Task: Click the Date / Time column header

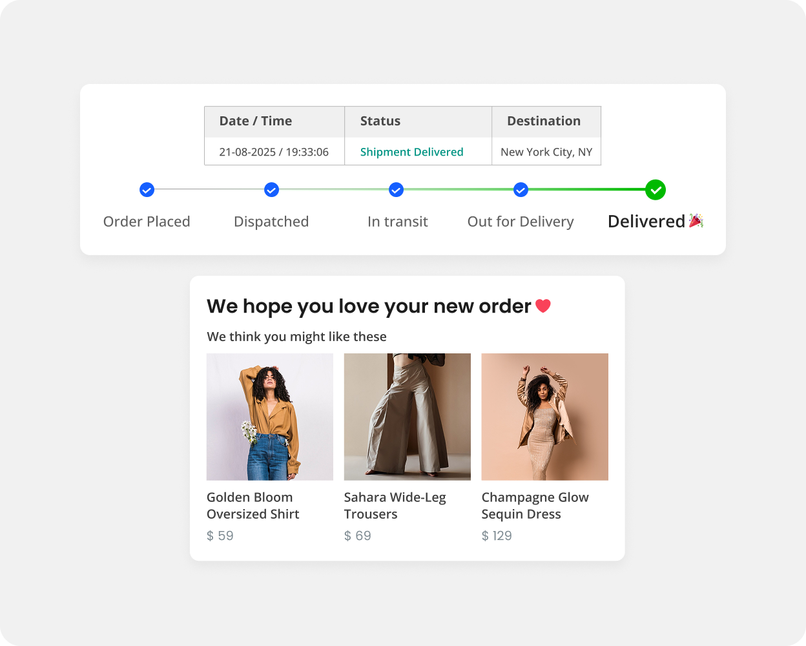Action: click(x=256, y=121)
